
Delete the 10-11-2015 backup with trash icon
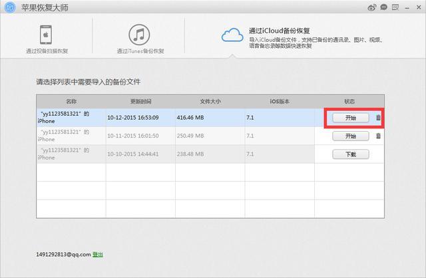click(378, 136)
